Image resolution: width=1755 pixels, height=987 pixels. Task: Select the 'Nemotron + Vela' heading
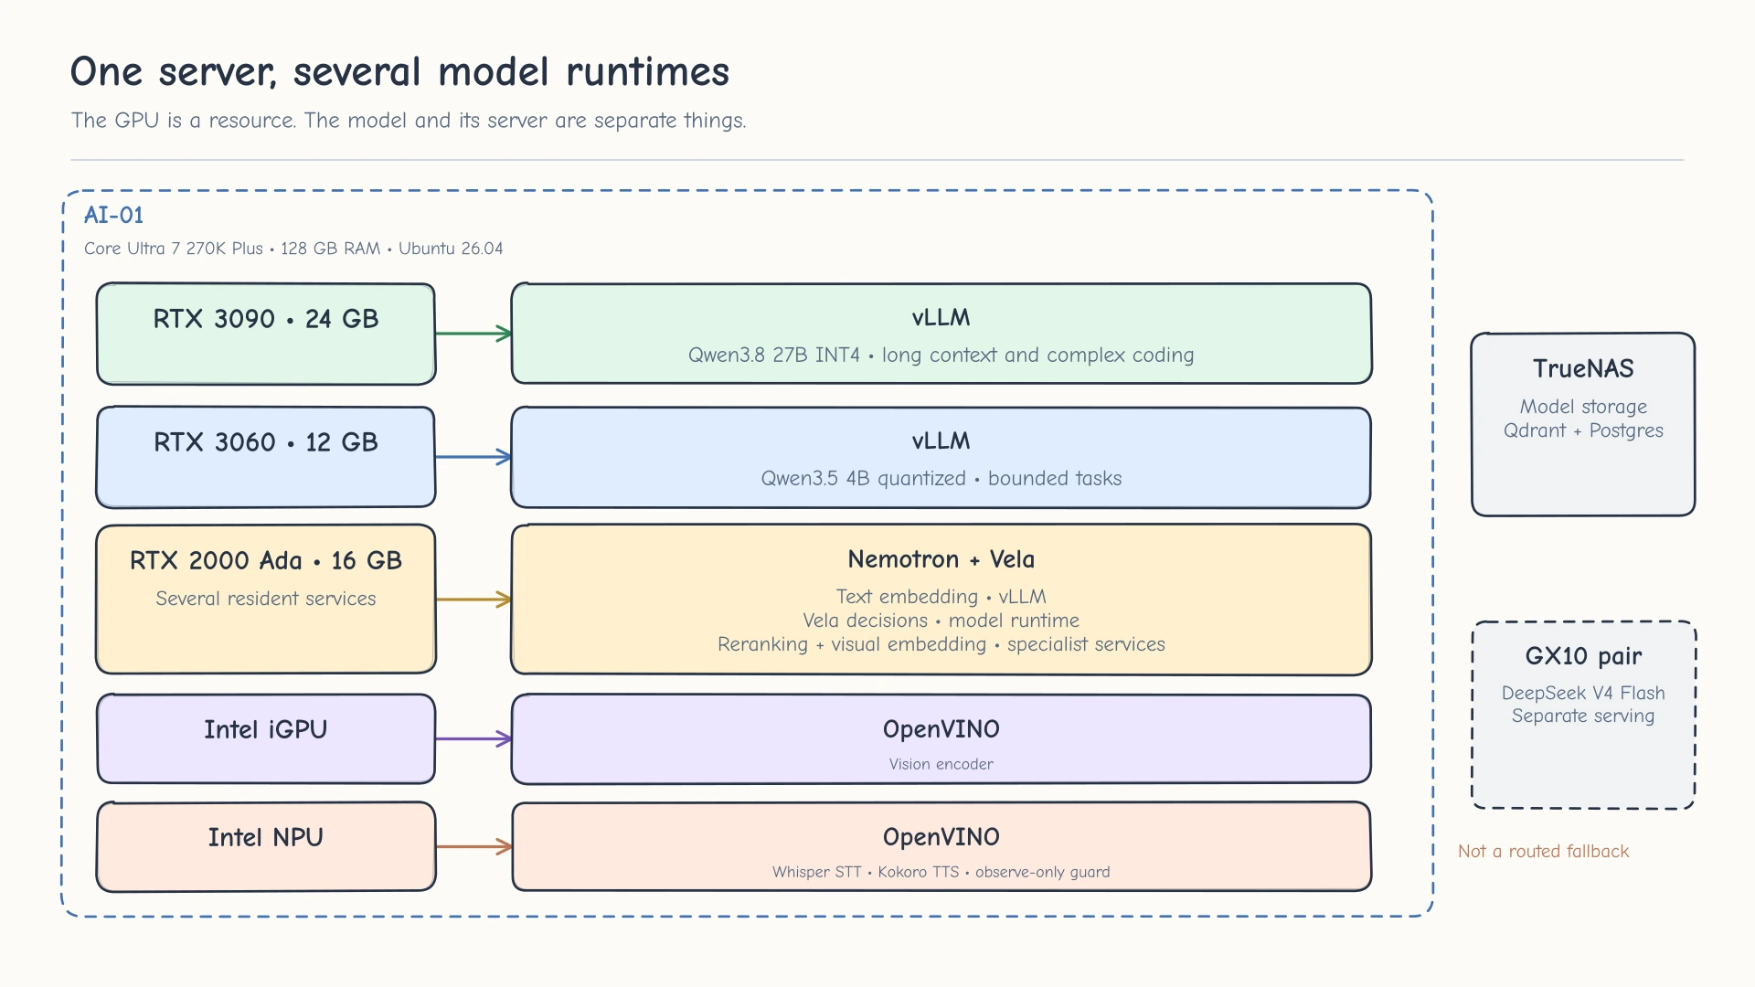[941, 559]
